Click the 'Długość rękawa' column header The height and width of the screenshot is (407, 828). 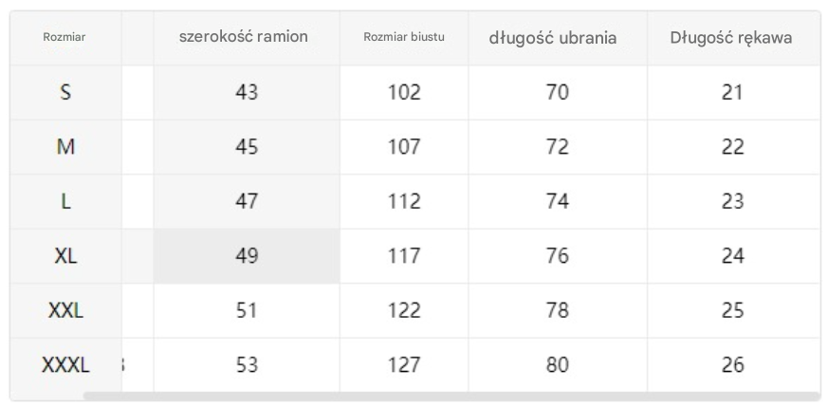(x=733, y=38)
